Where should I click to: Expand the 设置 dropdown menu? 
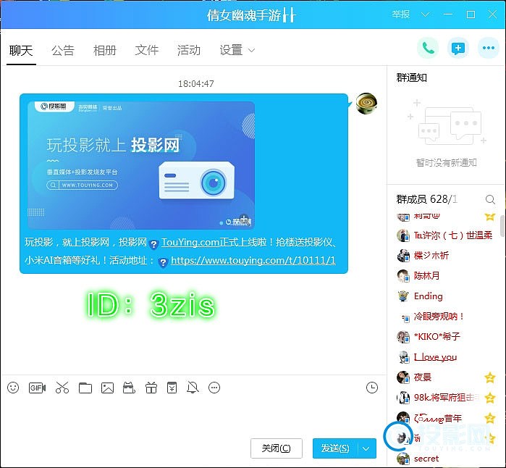[237, 51]
